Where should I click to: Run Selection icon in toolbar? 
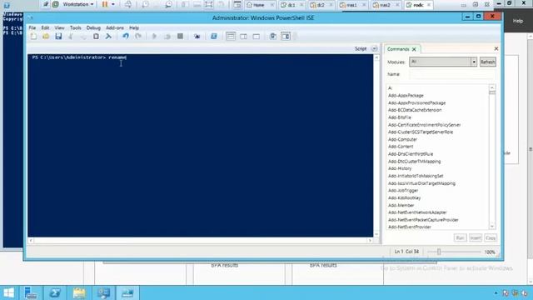[167, 37]
